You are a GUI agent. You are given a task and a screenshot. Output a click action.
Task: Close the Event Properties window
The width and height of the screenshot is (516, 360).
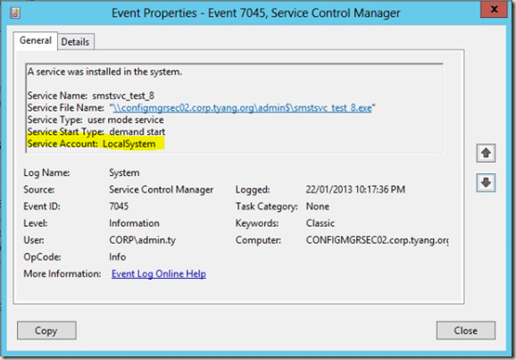coord(494,9)
